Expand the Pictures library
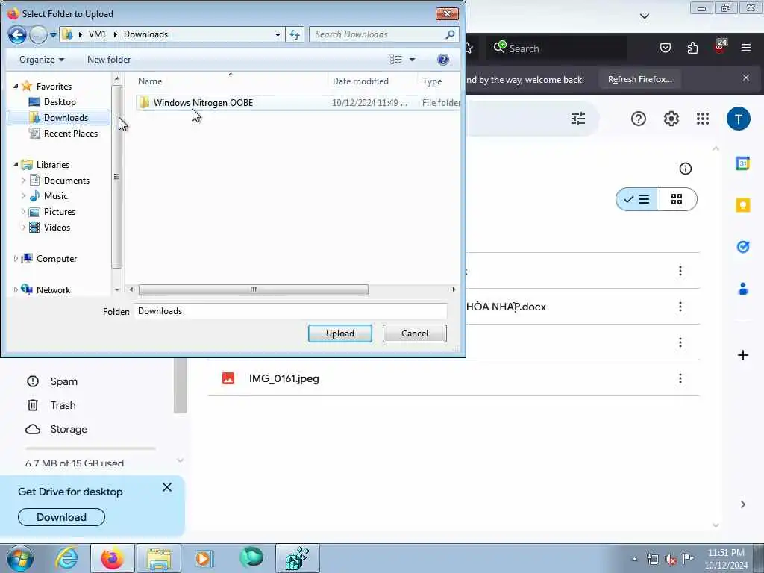Image resolution: width=764 pixels, height=573 pixels. (x=23, y=211)
